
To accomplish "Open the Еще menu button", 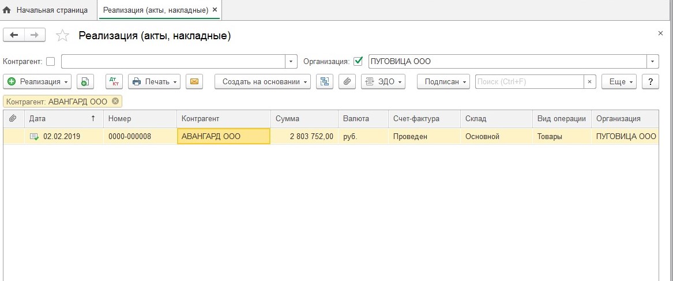I will click(618, 82).
